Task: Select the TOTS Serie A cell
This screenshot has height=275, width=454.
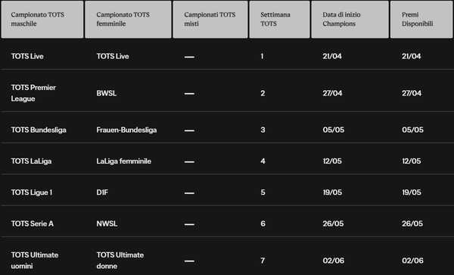Action: 32,223
